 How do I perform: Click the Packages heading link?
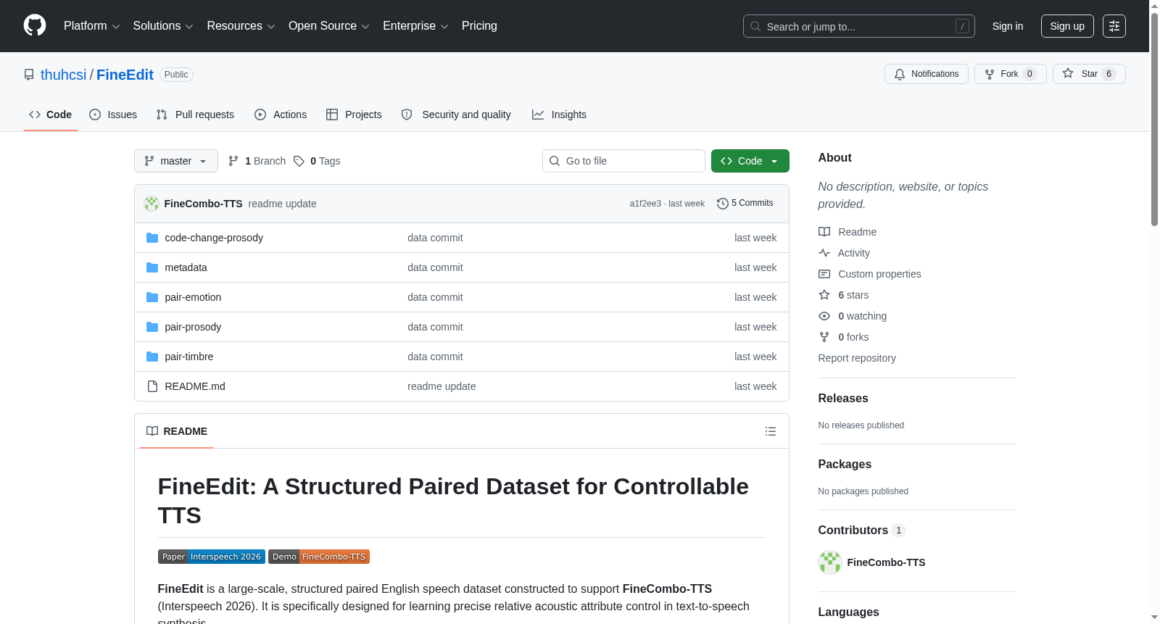(845, 465)
